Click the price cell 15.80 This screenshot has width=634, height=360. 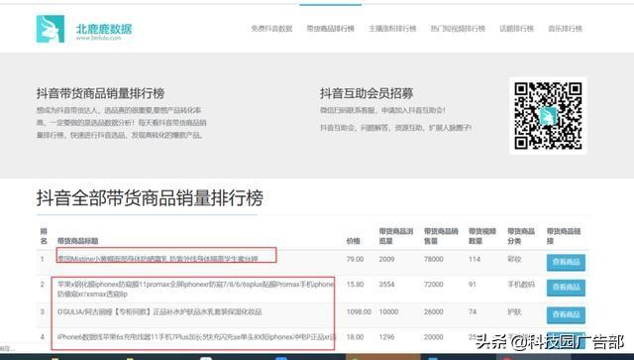pos(355,285)
